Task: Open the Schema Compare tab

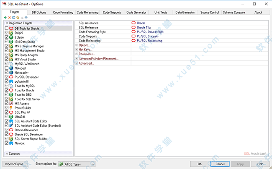Action: coord(234,13)
